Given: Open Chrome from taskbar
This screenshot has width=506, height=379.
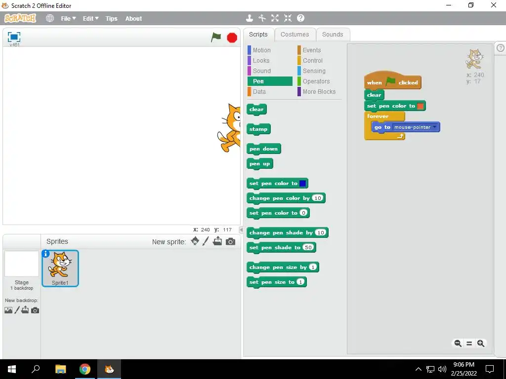Looking at the screenshot, I should pyautogui.click(x=85, y=369).
